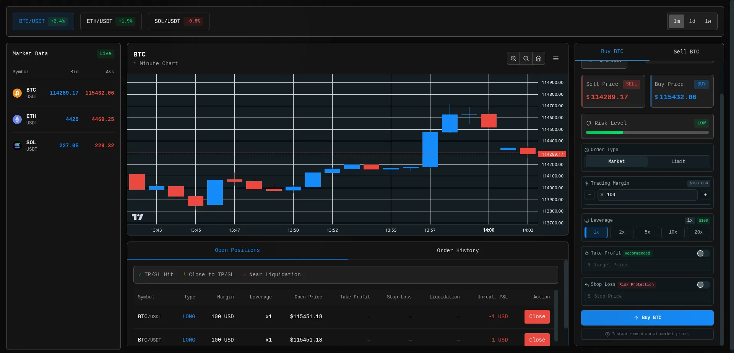Decrease trading margin with the minus button
Image resolution: width=734 pixels, height=353 pixels.
pyautogui.click(x=589, y=195)
